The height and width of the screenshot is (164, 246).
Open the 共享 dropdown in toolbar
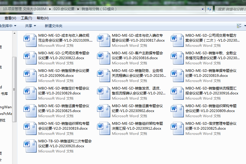[30, 26]
